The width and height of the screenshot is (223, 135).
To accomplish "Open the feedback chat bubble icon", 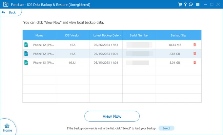I will coord(191,5).
